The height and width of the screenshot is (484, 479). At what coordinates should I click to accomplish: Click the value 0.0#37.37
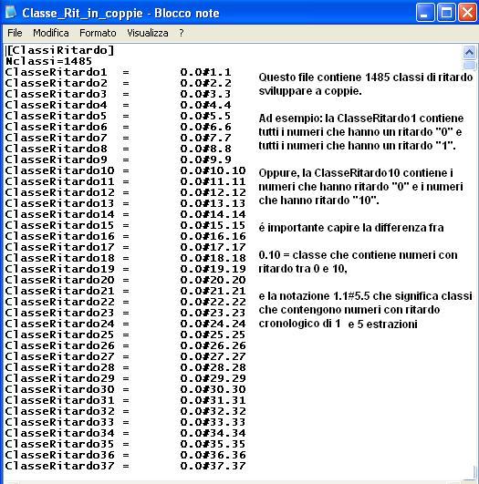click(213, 466)
